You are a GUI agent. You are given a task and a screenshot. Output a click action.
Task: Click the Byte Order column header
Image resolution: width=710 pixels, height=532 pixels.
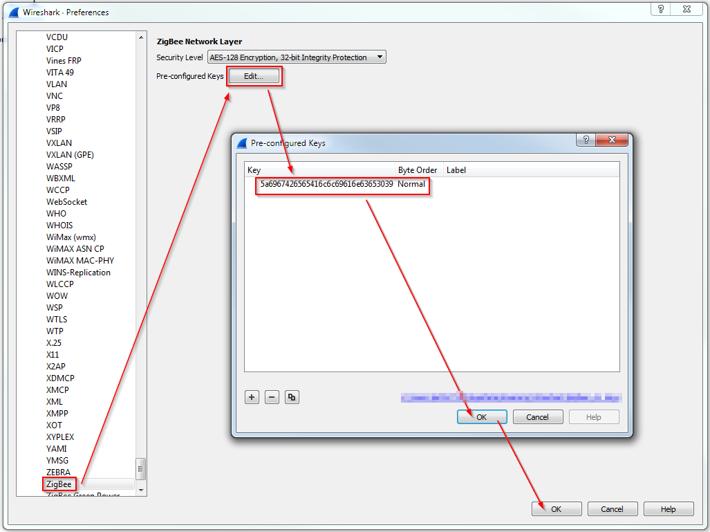coord(417,169)
